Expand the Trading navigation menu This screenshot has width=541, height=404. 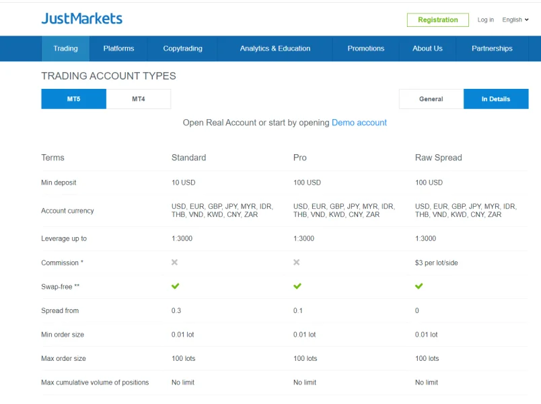[66, 48]
